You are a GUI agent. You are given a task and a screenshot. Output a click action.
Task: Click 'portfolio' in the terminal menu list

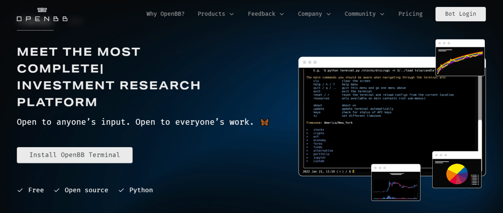pos(321,154)
